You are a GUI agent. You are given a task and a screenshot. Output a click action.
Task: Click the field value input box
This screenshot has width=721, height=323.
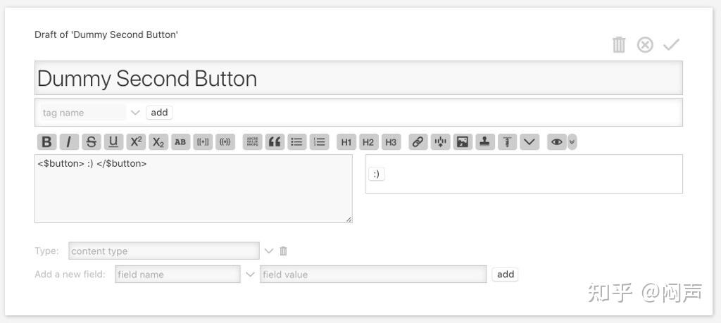click(373, 274)
